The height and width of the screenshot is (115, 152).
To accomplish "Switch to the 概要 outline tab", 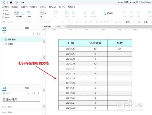I will [x=27, y=28].
